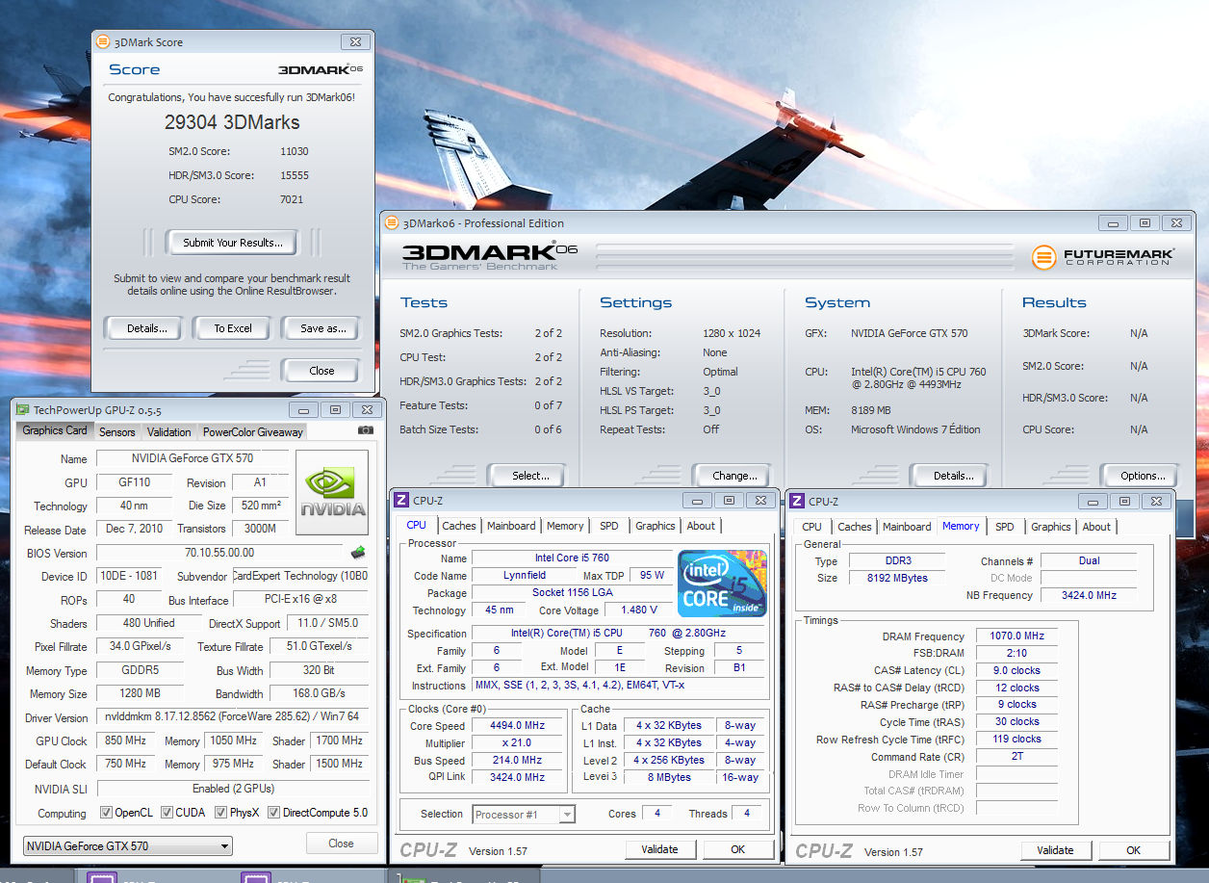
Task: Click the NB Frequency 3424.0 MHz value
Action: pyautogui.click(x=1089, y=595)
